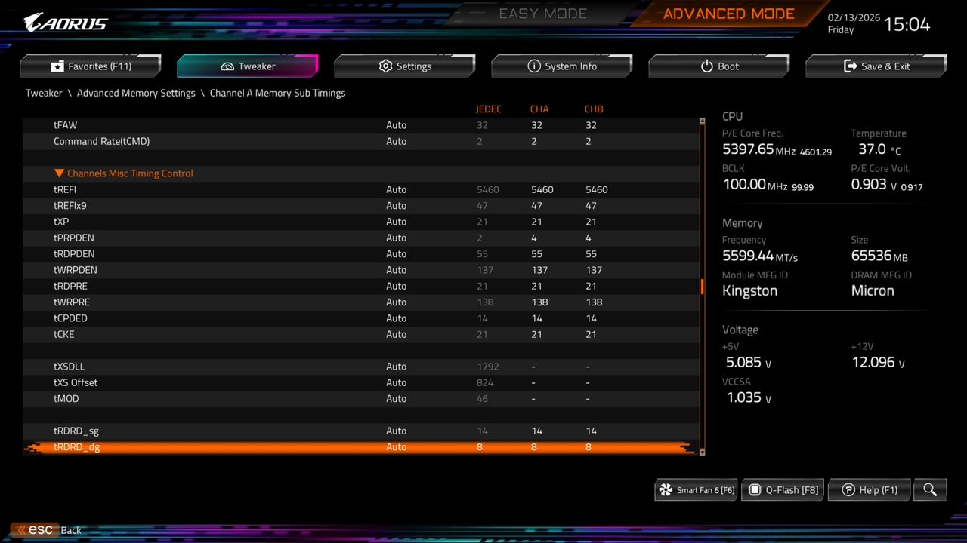Viewport: 967px width, 543px height.
Task: Click the Boot power icon
Action: coord(706,66)
